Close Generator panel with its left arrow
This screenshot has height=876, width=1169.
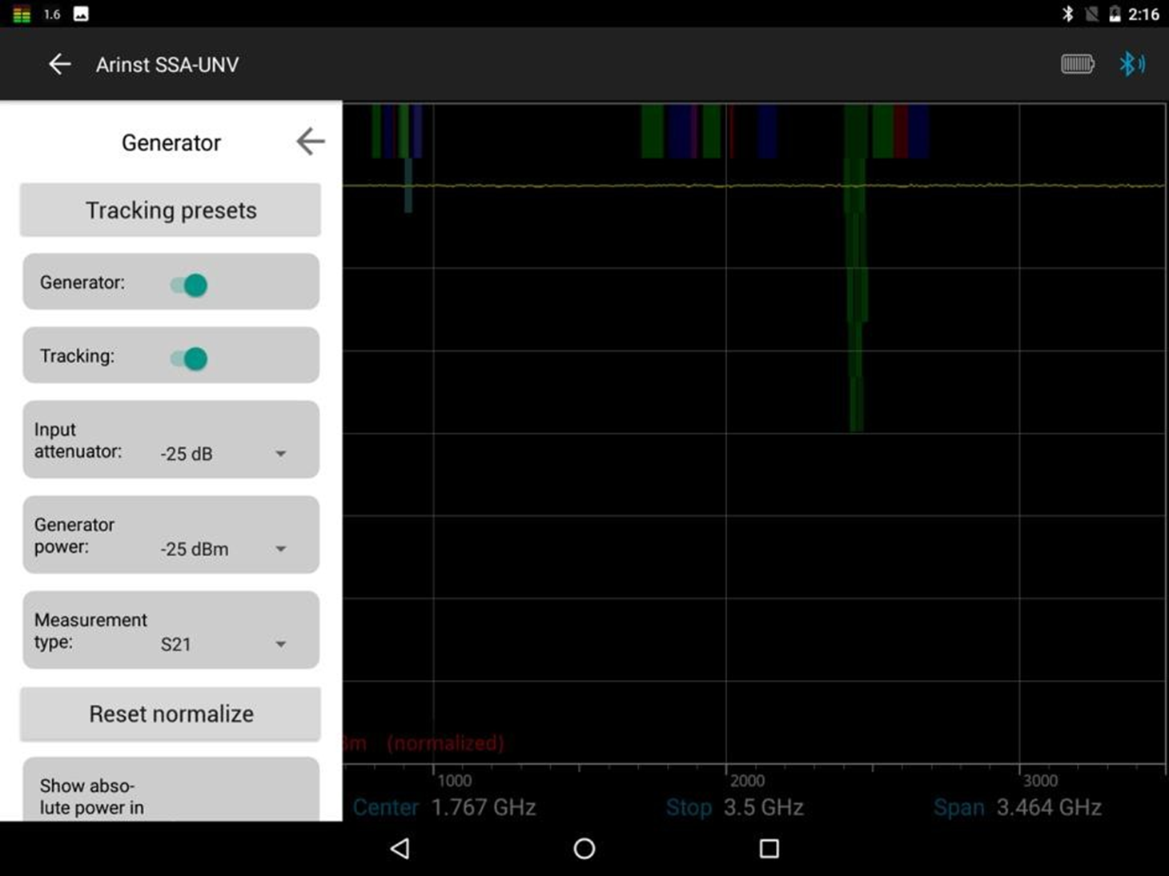pyautogui.click(x=310, y=142)
